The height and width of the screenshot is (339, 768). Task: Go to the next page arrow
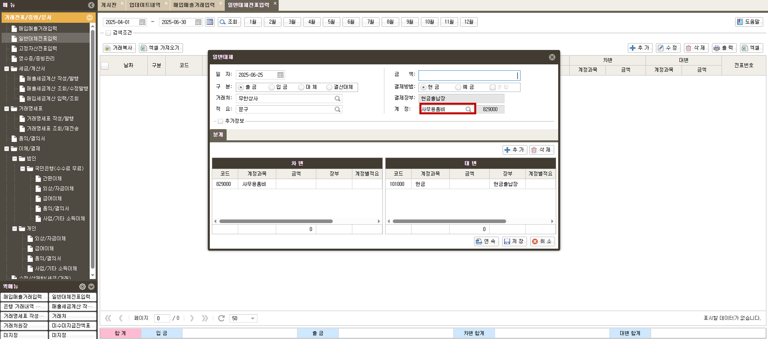[x=192, y=318]
